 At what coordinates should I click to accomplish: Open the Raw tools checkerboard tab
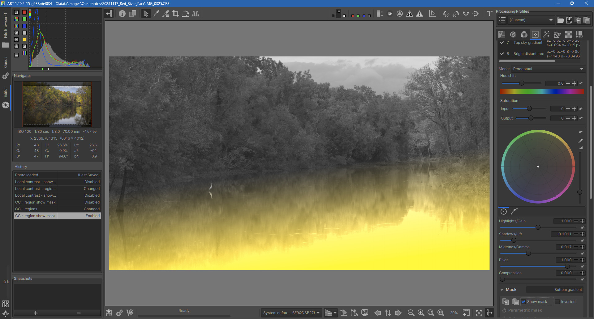(x=569, y=34)
